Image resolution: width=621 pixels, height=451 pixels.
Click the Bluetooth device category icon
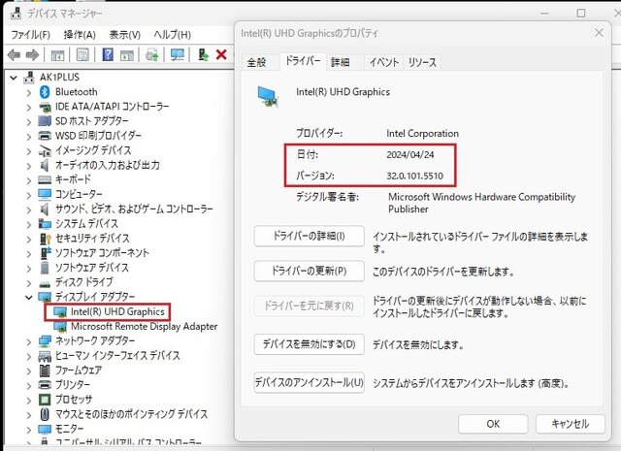tap(45, 92)
